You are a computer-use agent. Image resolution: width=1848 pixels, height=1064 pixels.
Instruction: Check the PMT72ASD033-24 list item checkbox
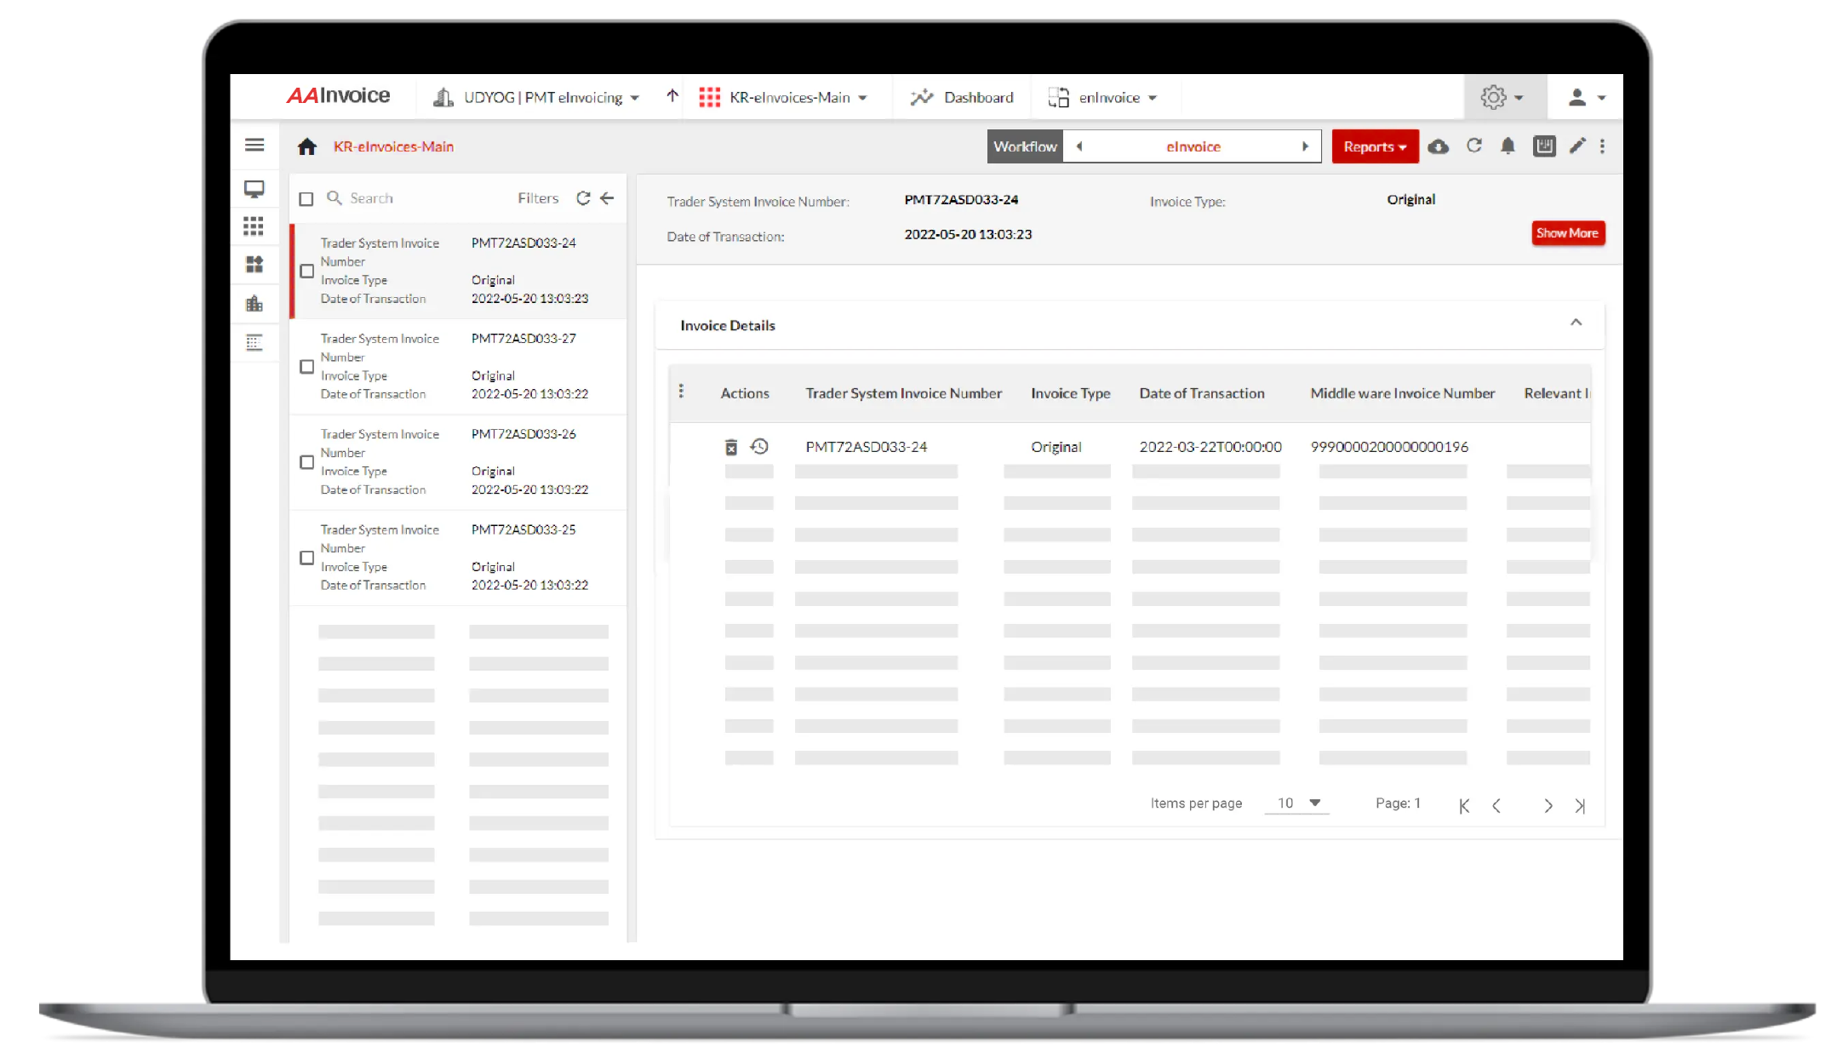[307, 272]
